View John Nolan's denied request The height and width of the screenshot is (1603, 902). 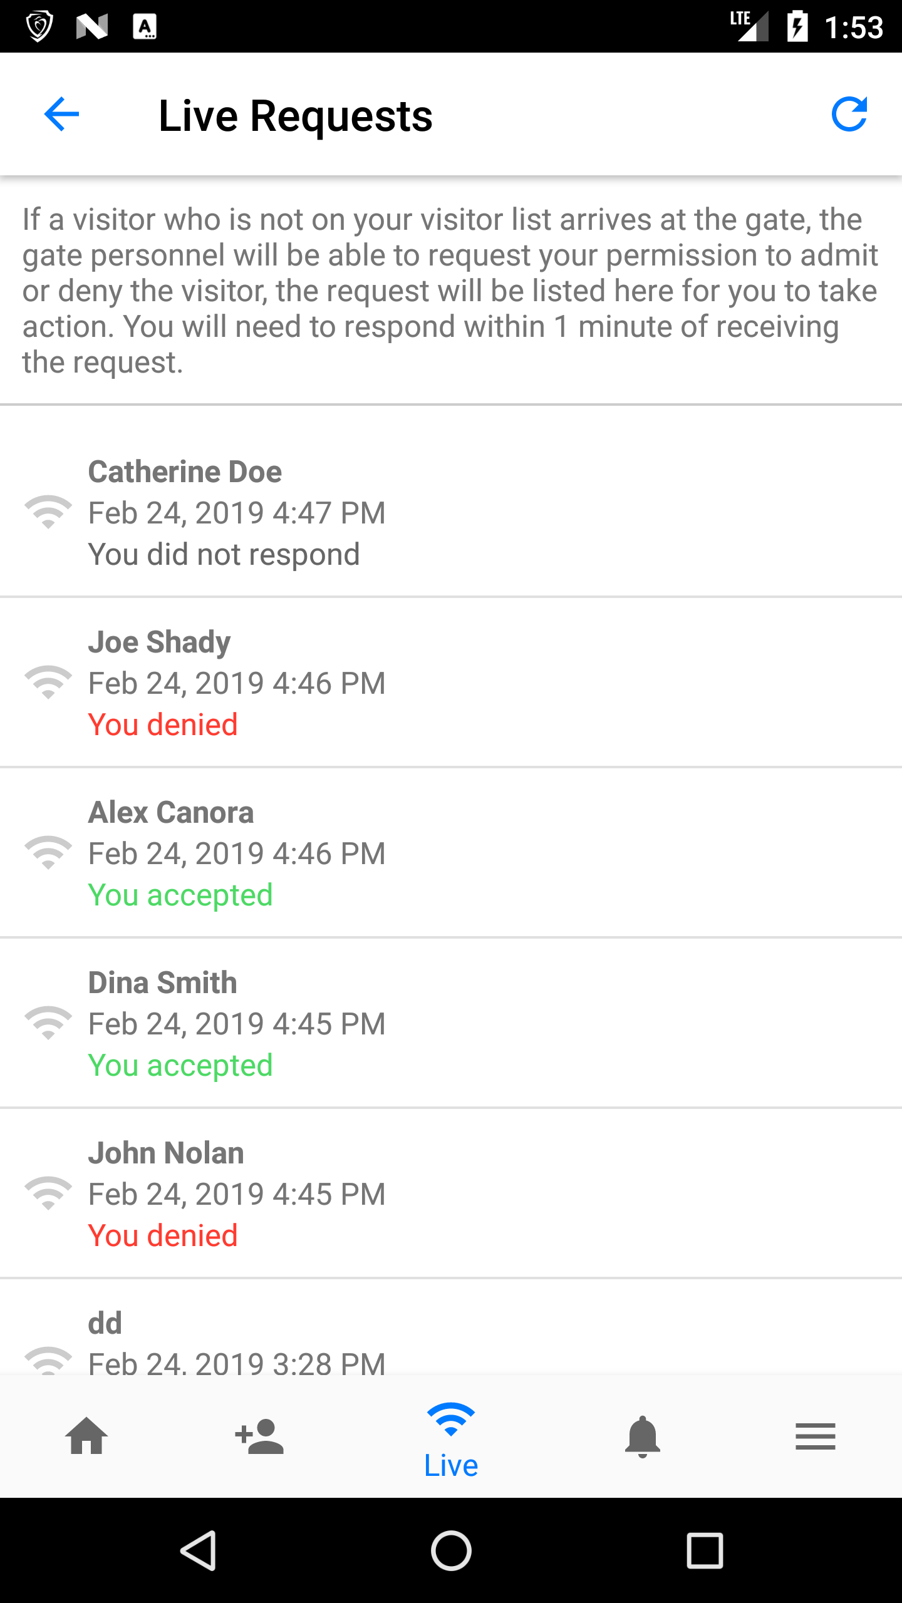451,1193
